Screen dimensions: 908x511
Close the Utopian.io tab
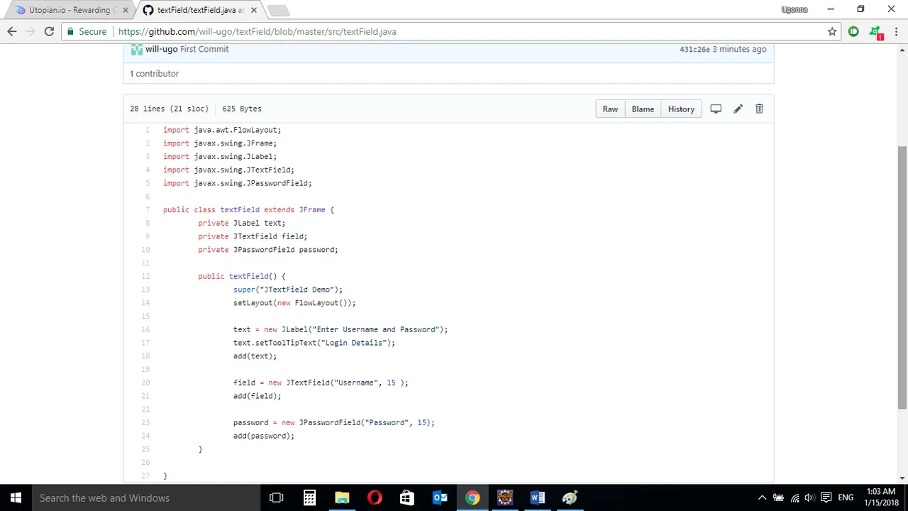[126, 10]
